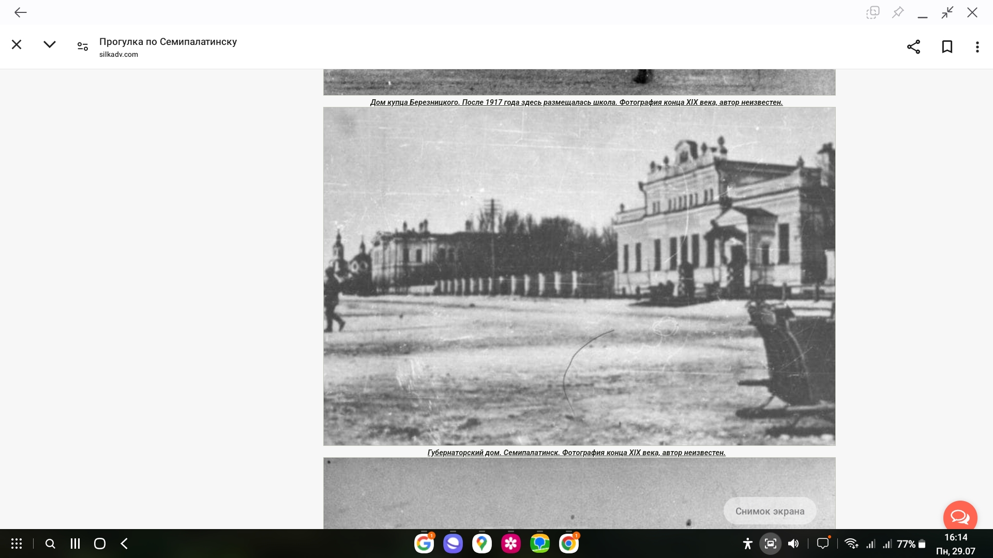
Task: Launch Chrome from the taskbar
Action: (x=568, y=544)
